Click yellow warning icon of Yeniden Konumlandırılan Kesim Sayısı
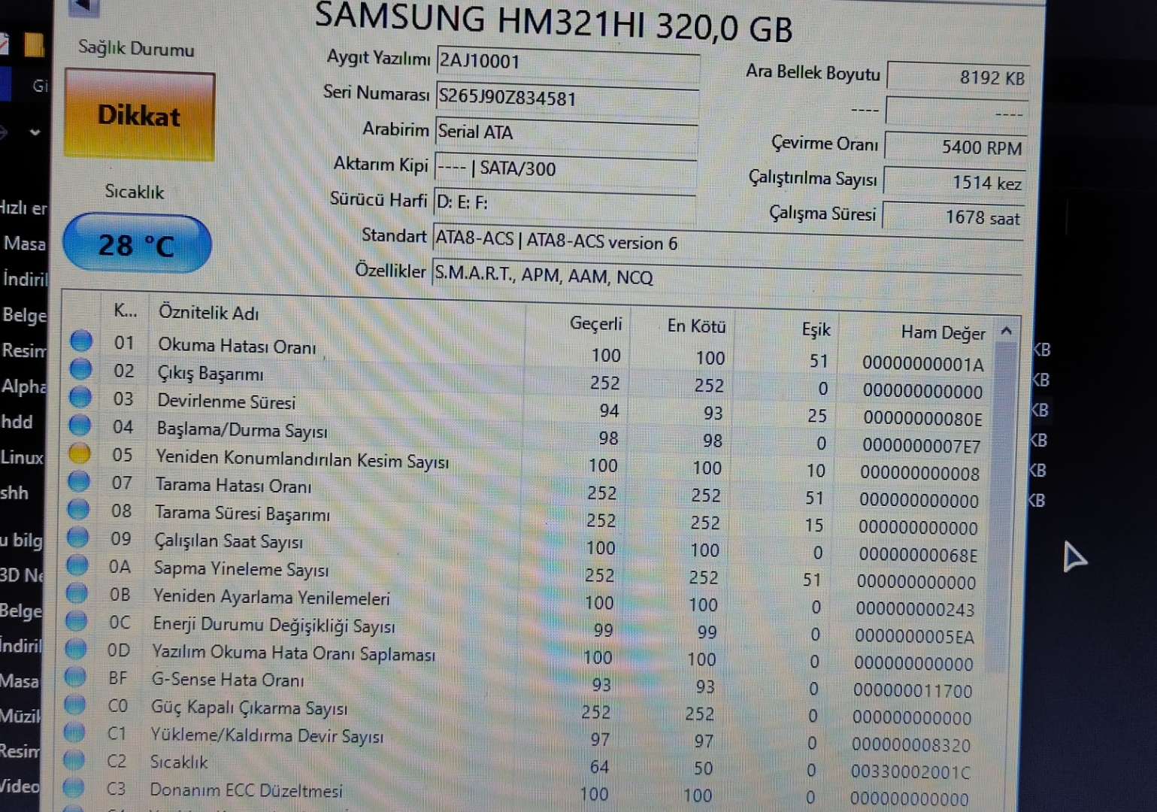Viewport: 1157px width, 812px height. pos(79,453)
